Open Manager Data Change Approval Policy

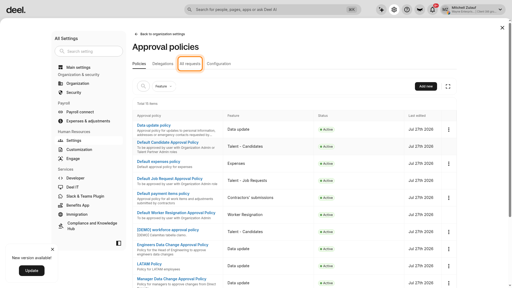[x=172, y=279]
